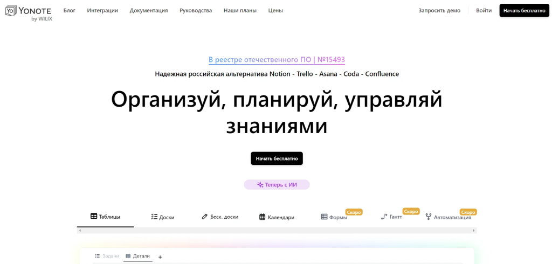Image resolution: width=552 pixels, height=264 pixels.
Task: Select the Автоматизация tab
Action: click(448, 217)
